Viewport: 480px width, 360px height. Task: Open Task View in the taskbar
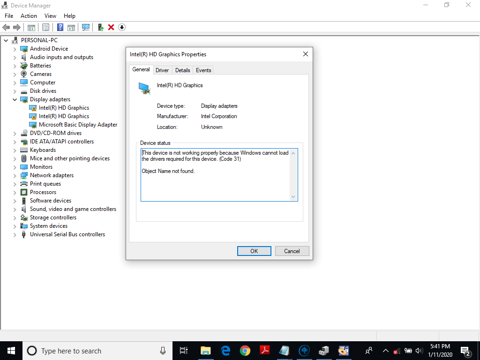point(183,351)
